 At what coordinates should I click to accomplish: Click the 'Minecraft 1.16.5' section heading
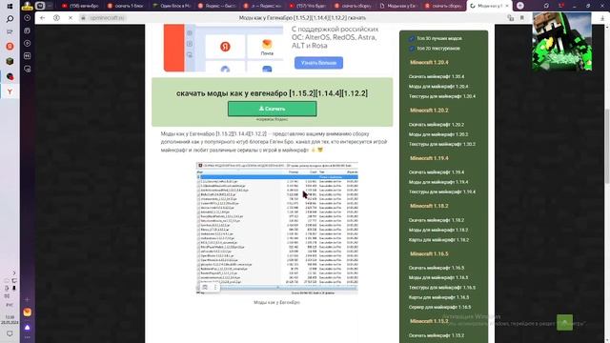[429, 253]
